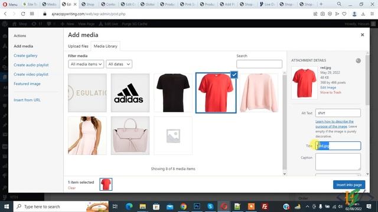Select the woman in pink dress thumbnail
This screenshot has height=212, width=378.
tap(87, 135)
